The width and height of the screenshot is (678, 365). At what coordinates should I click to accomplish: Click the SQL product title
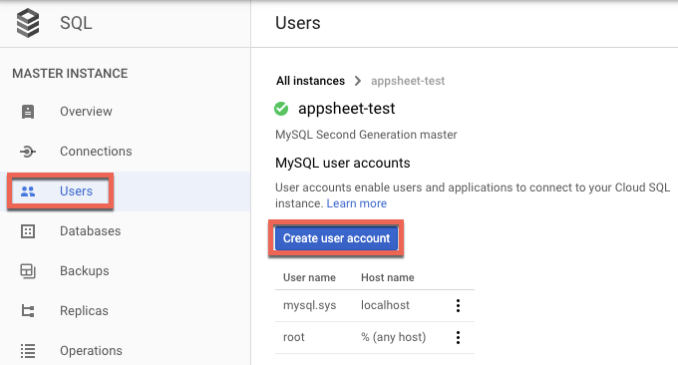(76, 23)
